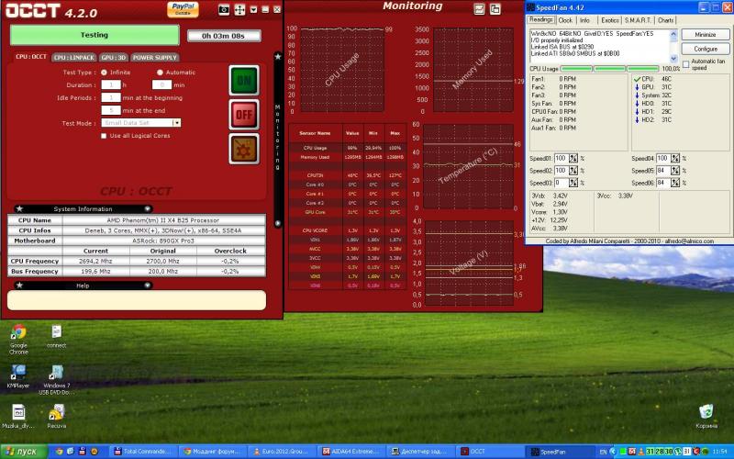Image resolution: width=734 pixels, height=459 pixels.
Task: Collapse monitoring with the vertical bar's bottom arrow
Action: coord(278,223)
